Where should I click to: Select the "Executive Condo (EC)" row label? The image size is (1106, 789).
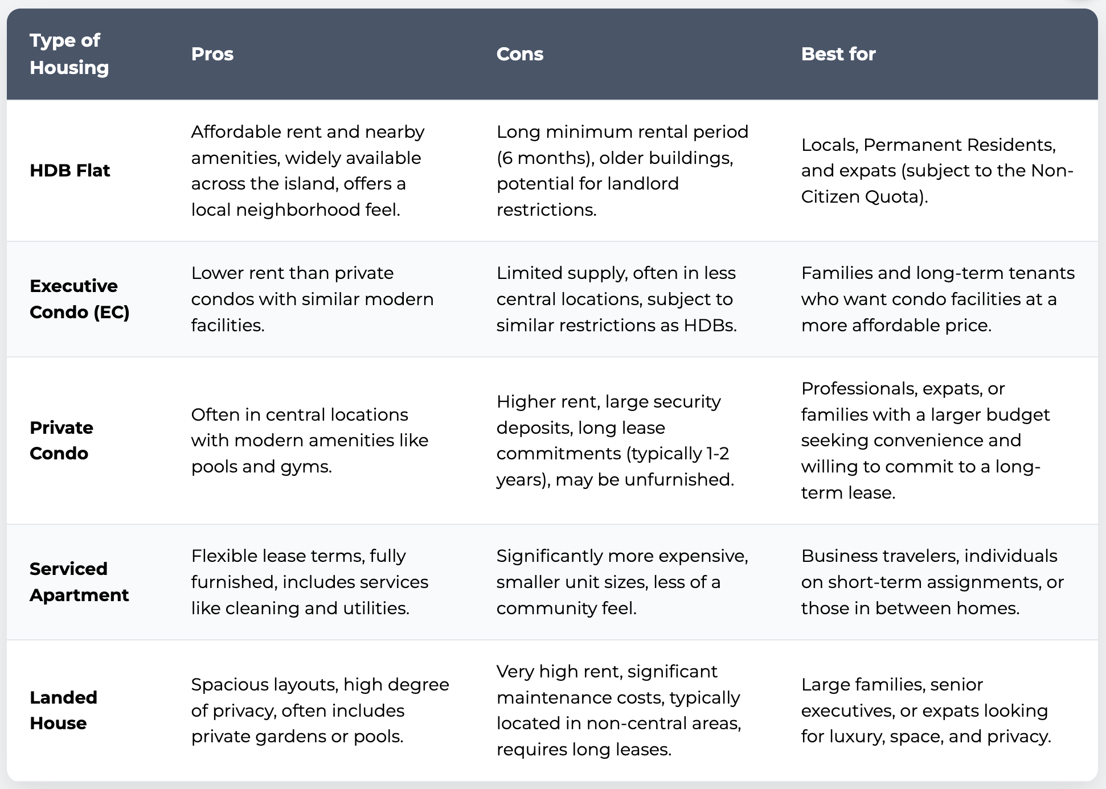pos(79,299)
